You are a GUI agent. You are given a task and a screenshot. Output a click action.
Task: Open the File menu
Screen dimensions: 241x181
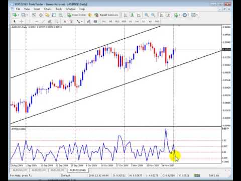pyautogui.click(x=18, y=9)
